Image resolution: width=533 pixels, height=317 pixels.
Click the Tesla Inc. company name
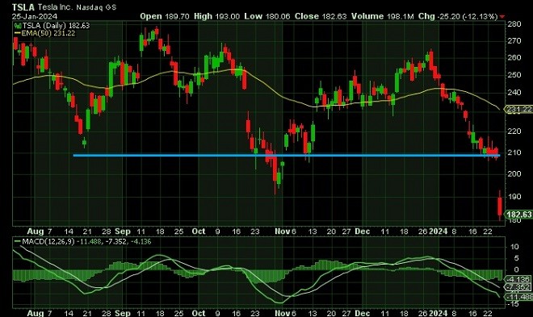click(x=55, y=7)
